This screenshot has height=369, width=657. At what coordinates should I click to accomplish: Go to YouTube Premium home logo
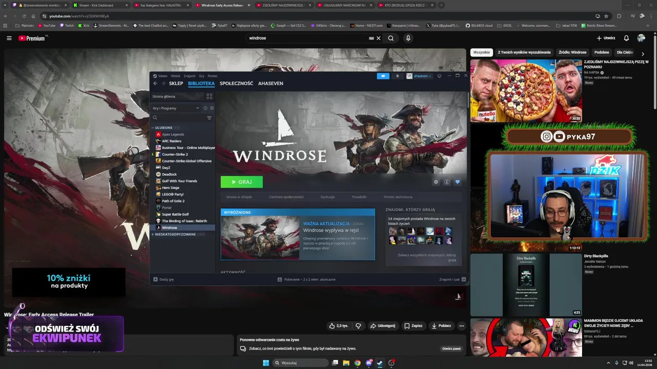[x=32, y=38]
